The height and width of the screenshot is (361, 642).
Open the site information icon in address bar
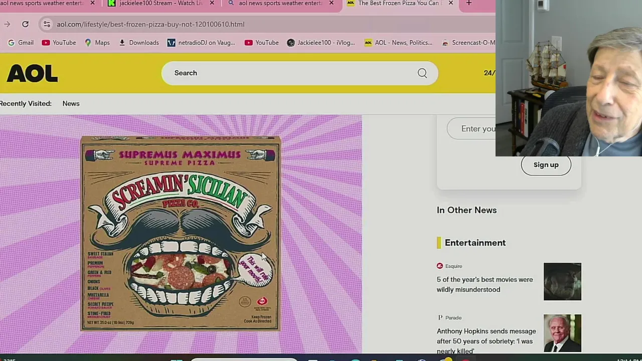coord(46,24)
